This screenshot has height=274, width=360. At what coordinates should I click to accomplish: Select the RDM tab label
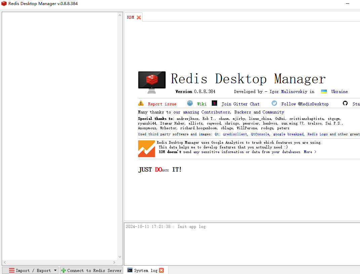(130, 17)
